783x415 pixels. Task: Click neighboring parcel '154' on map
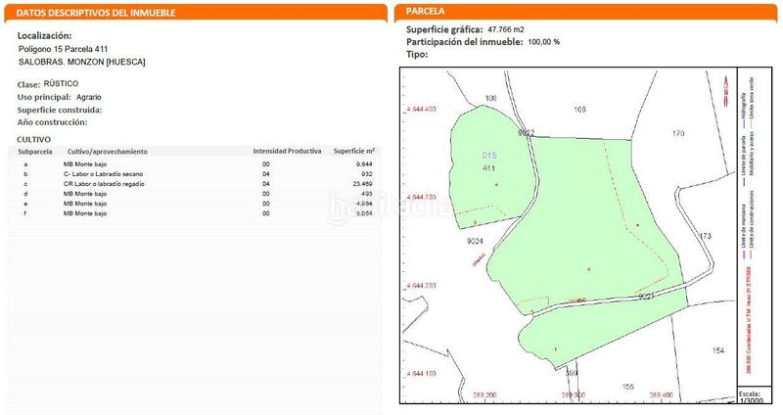(718, 350)
